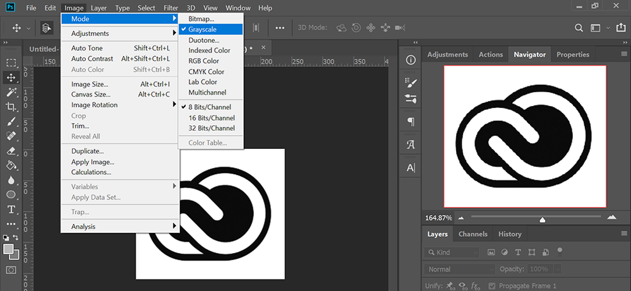Open the Filter menu

171,8
